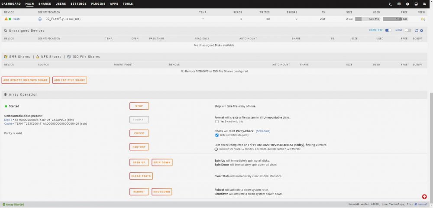This screenshot has width=433, height=208.
Task: Click the green Started status dot
Action: coord(6,106)
